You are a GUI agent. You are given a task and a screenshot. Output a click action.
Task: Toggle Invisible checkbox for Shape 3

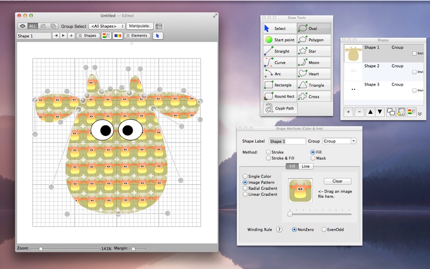pyautogui.click(x=414, y=90)
